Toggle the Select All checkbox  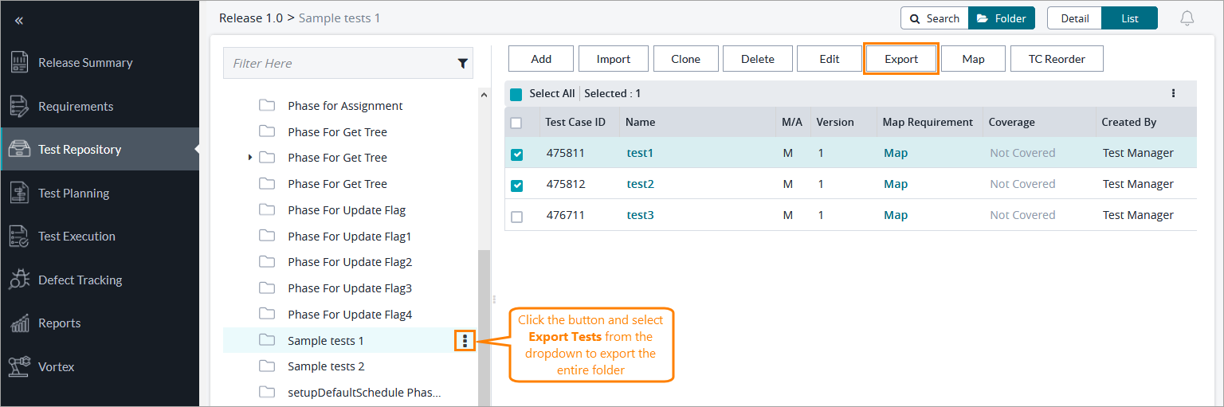click(x=516, y=94)
